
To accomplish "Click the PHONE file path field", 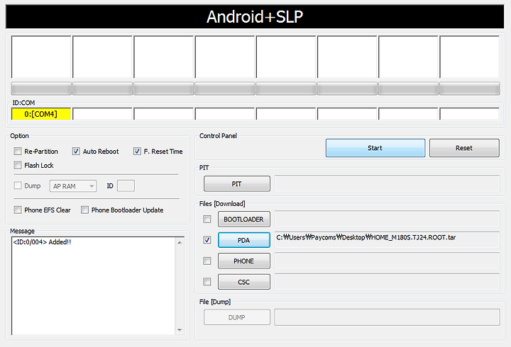I will 388,261.
